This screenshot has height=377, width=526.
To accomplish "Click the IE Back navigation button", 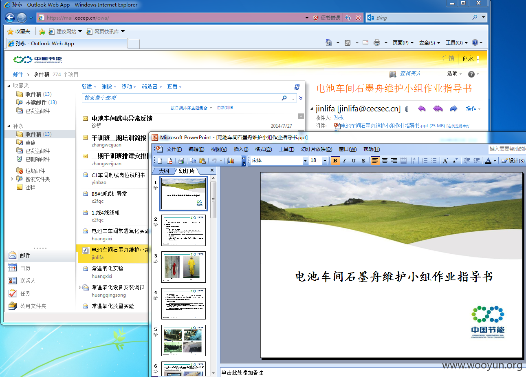I will (x=10, y=18).
